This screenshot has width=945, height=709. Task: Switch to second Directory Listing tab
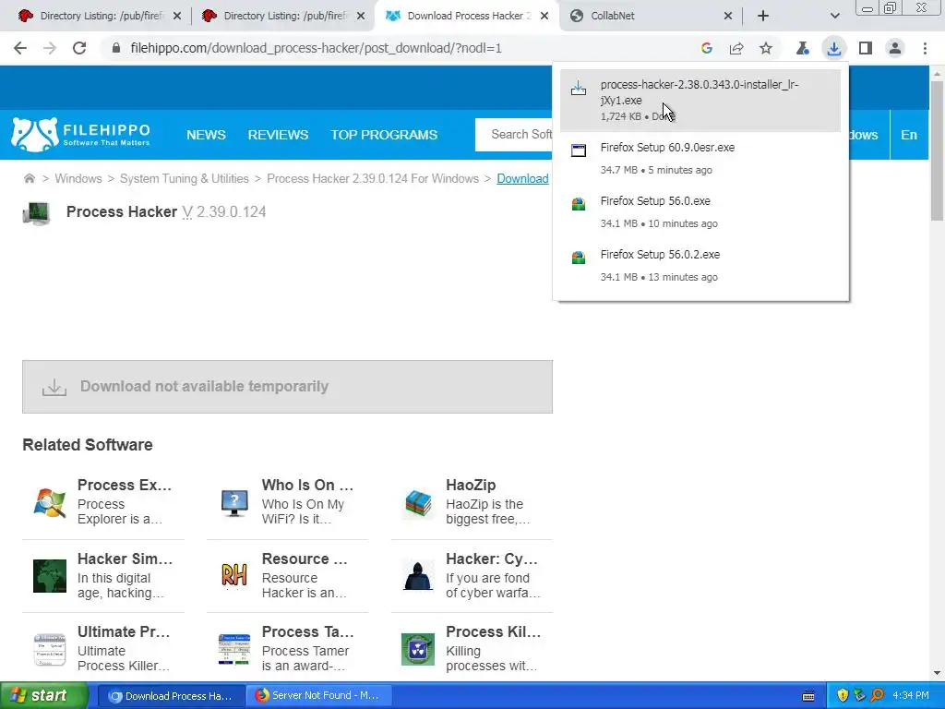[x=283, y=16]
